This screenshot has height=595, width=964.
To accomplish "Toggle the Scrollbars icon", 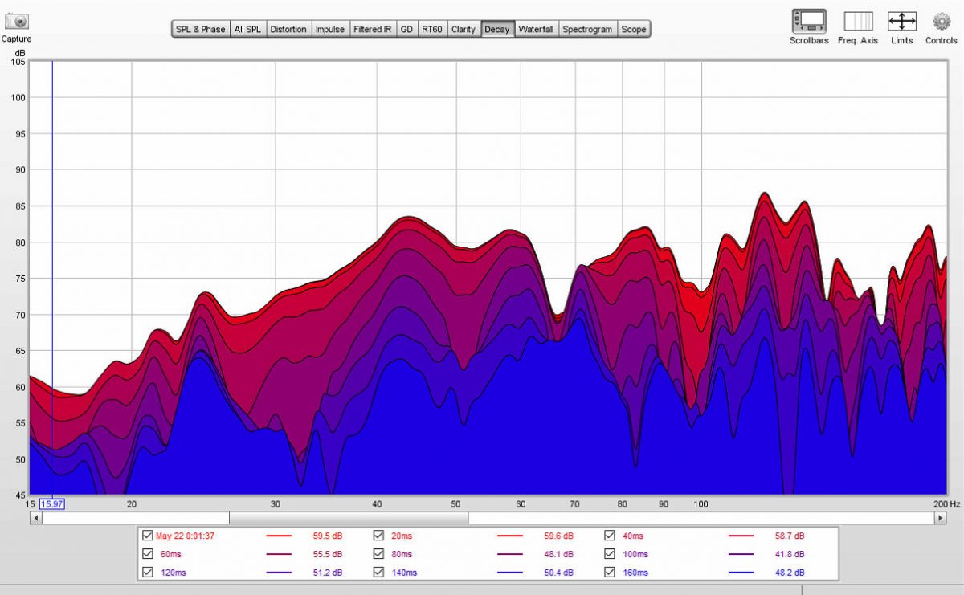I will 808,21.
